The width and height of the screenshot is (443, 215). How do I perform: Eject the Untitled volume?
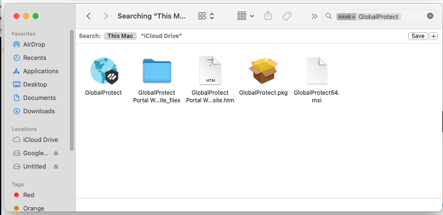tap(56, 166)
